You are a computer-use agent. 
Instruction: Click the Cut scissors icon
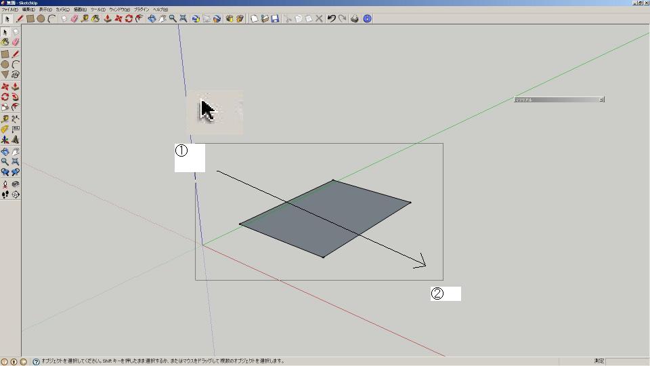click(288, 19)
